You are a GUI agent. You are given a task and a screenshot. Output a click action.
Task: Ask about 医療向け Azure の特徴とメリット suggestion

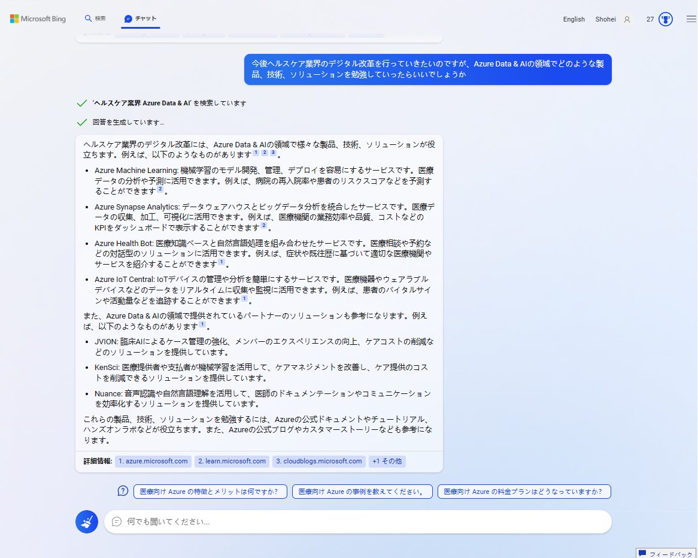[210, 490]
